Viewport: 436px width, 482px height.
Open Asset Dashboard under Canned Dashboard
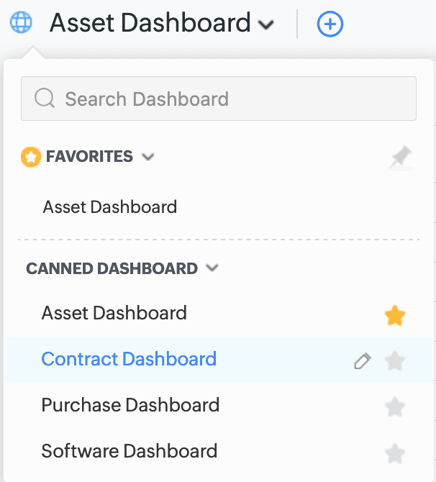coord(114,313)
